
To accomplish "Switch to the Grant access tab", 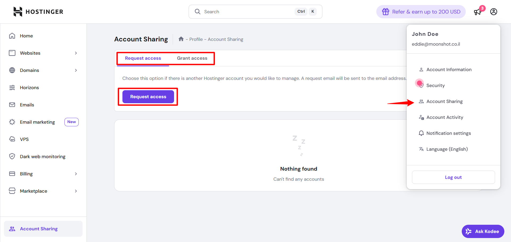I will coord(192,58).
